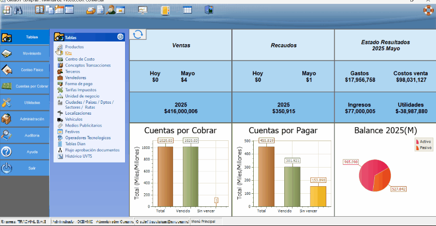Select Cuentas por Cobrar in sidebar

[25, 86]
